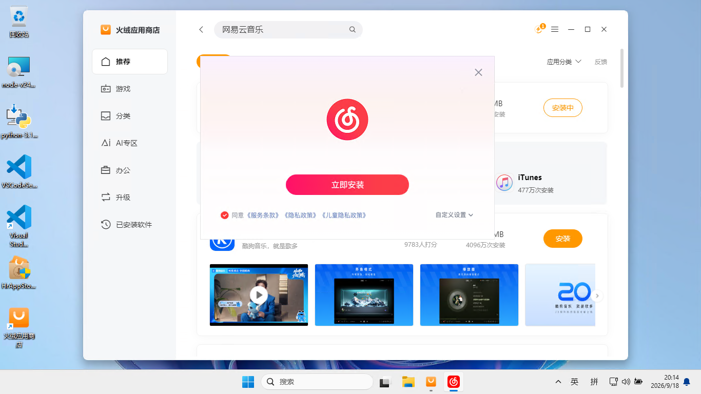Select the 办公 sidebar tab
Image resolution: width=701 pixels, height=394 pixels.
click(x=130, y=170)
